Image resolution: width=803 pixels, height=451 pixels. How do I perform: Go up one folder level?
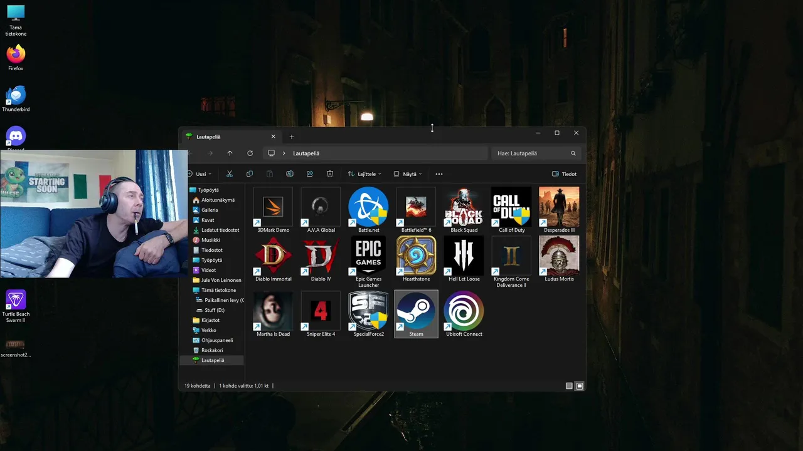(230, 153)
